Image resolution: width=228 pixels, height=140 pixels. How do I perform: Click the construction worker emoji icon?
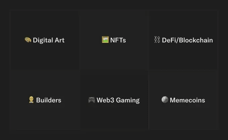pyautogui.click(x=31, y=100)
